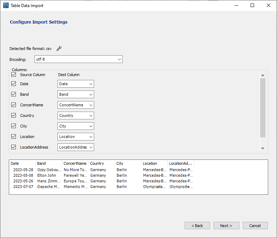This screenshot has height=238, width=277.
Task: Expand the Location destination column dropdown
Action: (76, 137)
